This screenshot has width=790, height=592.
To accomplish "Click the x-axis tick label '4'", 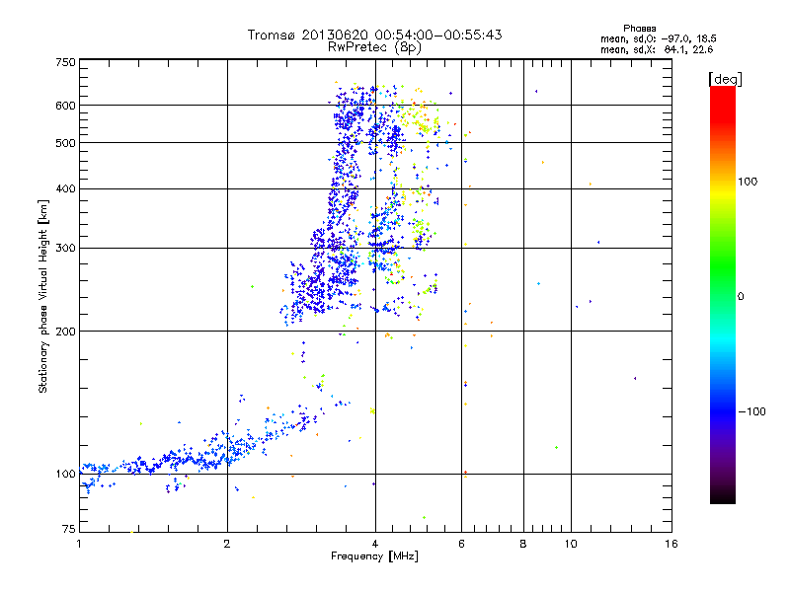I will pos(375,544).
